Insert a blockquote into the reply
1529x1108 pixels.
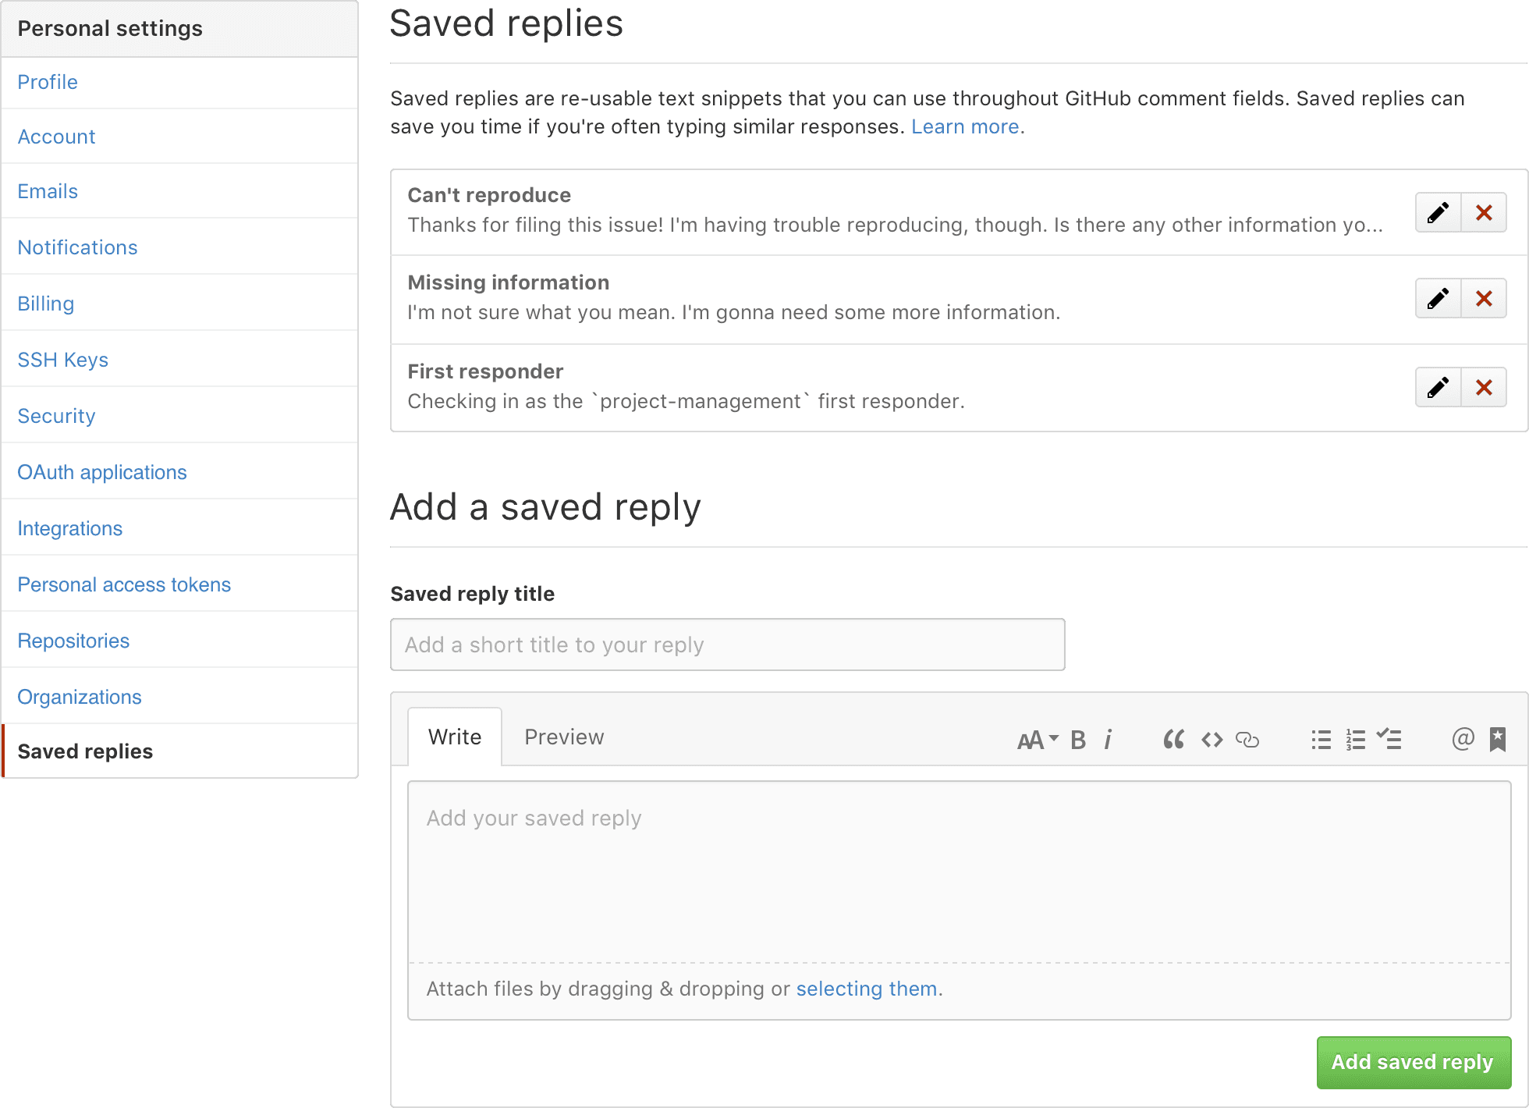[1173, 739]
